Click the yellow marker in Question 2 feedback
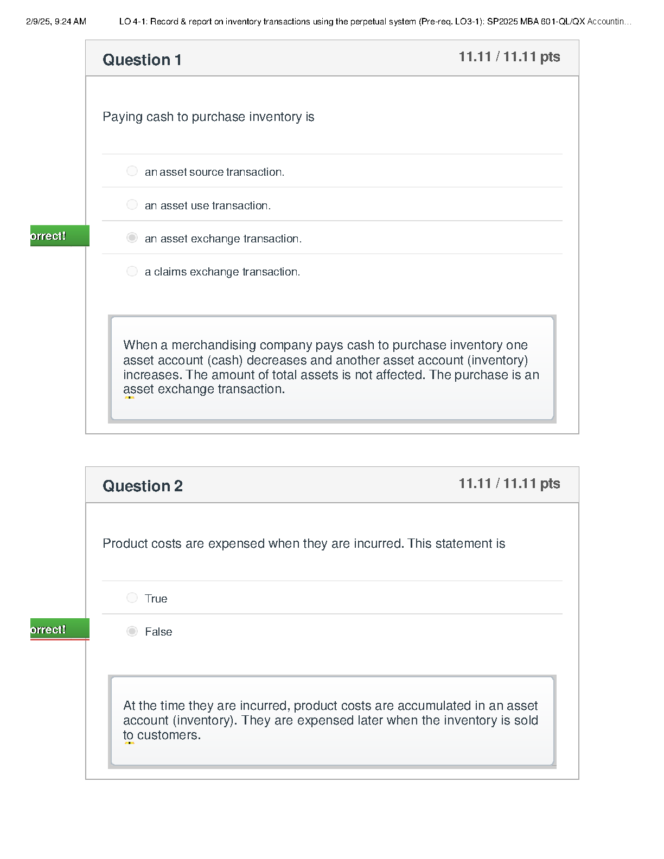Screen dimensions: 664x859 click(130, 743)
